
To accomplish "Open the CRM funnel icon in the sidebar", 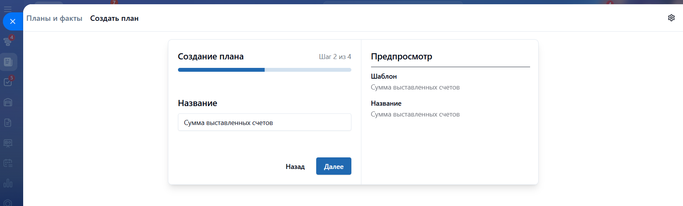I will tap(7, 41).
